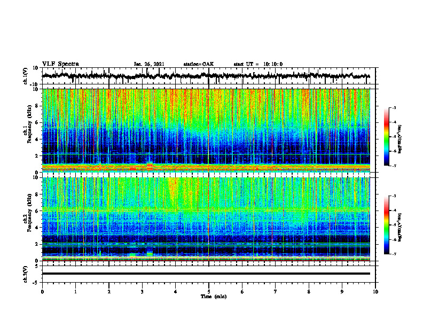Click the ch.1 colorbar log PSD label
Screen dimensions: 423x327
[400, 139]
